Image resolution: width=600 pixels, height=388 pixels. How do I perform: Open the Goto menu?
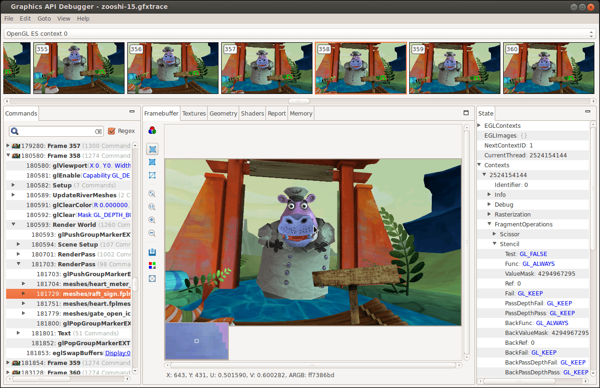[44, 19]
